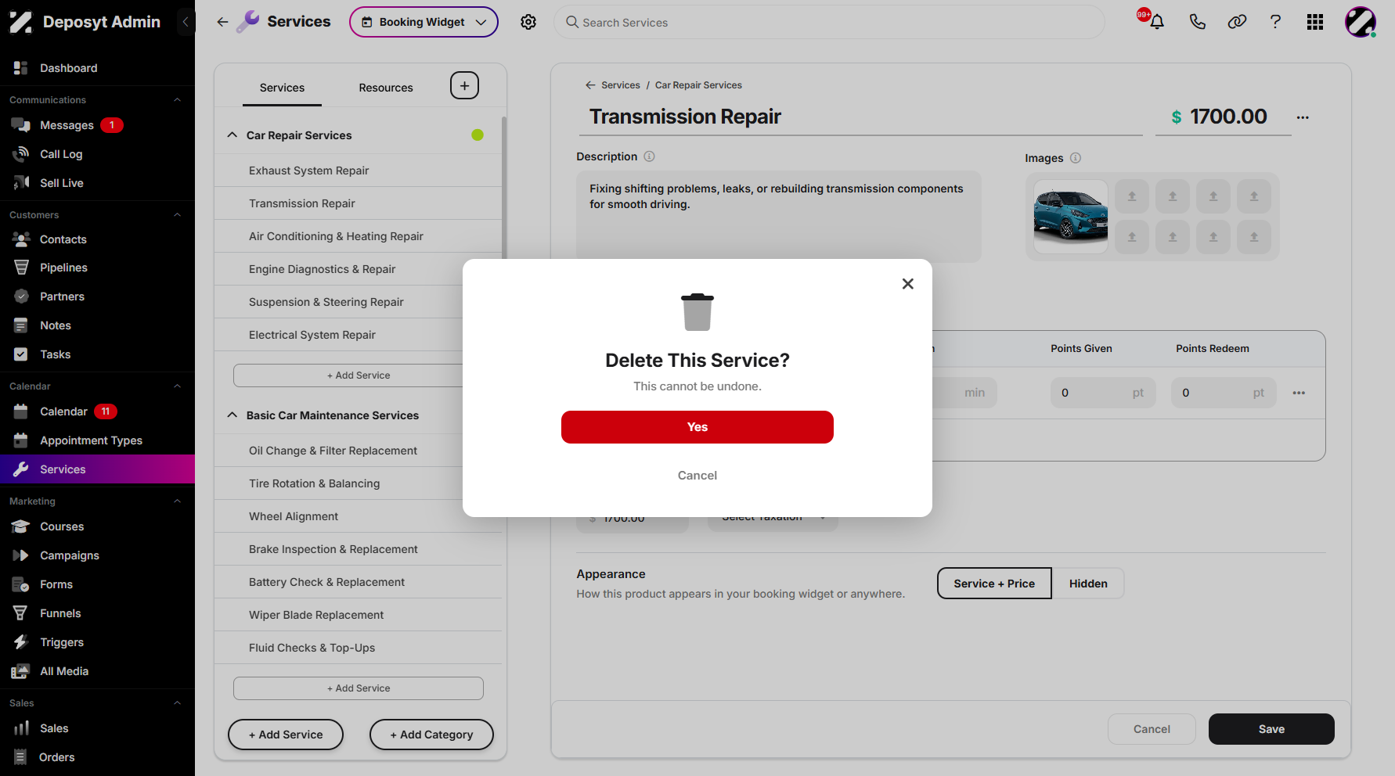Open service options ellipsis beside price
Viewport: 1395px width, 776px height.
pyautogui.click(x=1303, y=117)
